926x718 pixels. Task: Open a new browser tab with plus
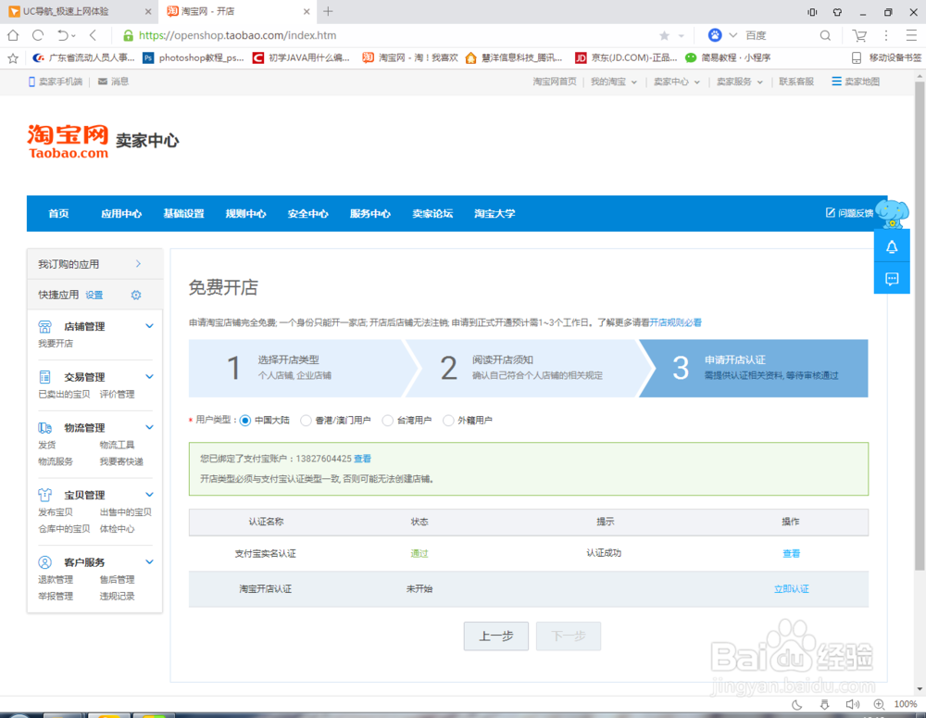tap(328, 11)
